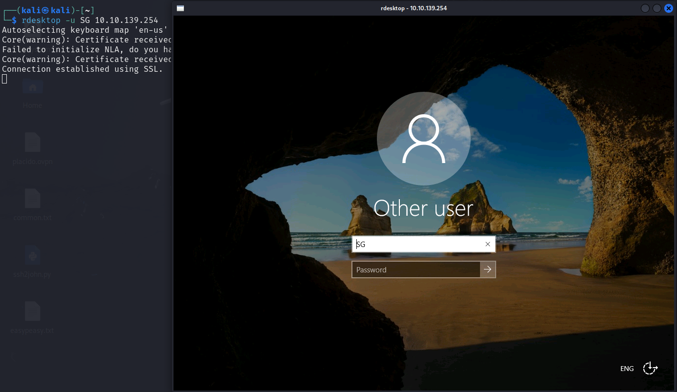
Task: Click the Failed to initialize NLA line
Action: click(87, 49)
